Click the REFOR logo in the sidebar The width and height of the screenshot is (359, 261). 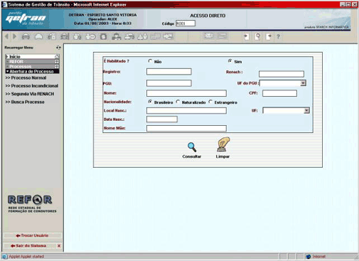(x=30, y=200)
